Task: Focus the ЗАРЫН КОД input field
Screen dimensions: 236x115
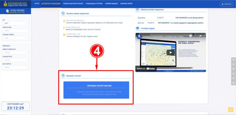Action: coord(15,31)
